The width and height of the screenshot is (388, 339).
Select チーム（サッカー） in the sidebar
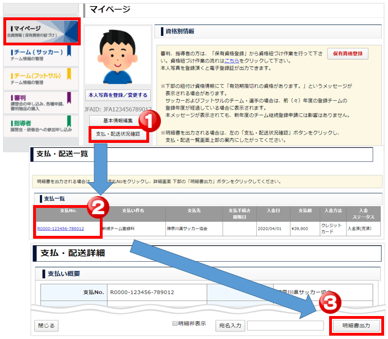coord(37,55)
